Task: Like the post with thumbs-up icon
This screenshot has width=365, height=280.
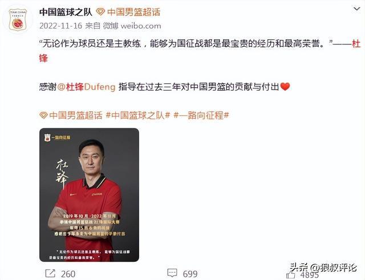Action: pos(290,275)
